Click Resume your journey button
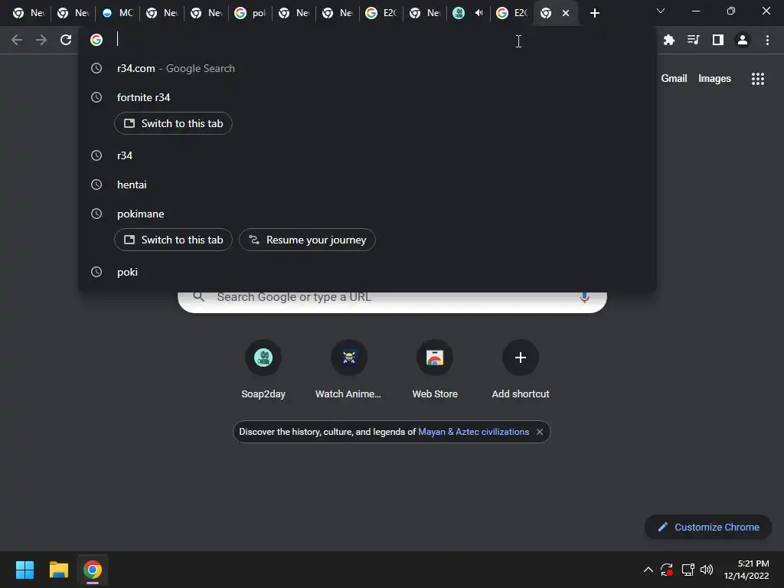784x588 pixels. (307, 240)
